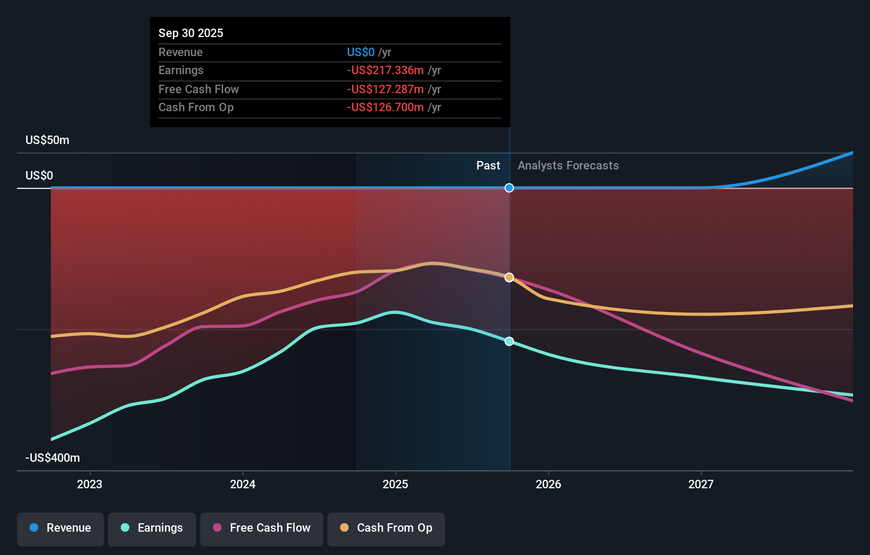870x555 pixels.
Task: Expand details for the Cash From Op row
Action: pyautogui.click(x=197, y=107)
